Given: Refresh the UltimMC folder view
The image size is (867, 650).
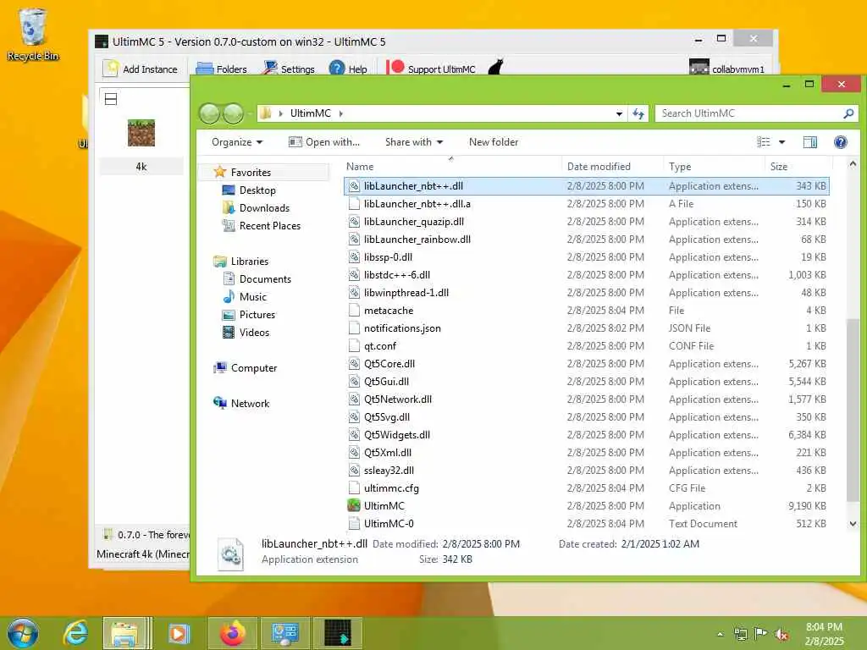Looking at the screenshot, I should pyautogui.click(x=638, y=113).
